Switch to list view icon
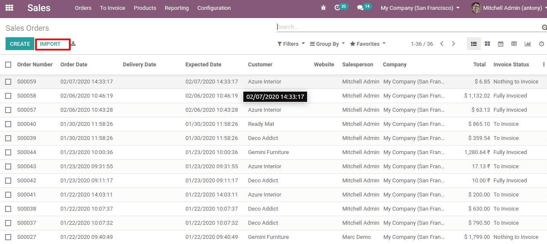The image size is (547, 244). (474, 44)
